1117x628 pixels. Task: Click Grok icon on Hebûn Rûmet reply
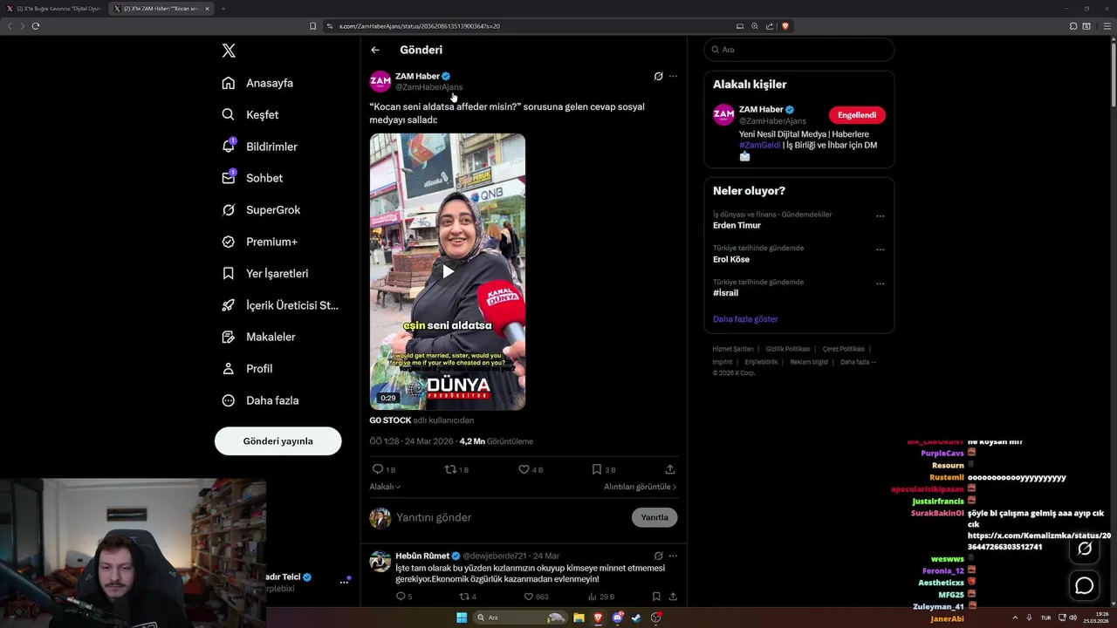click(659, 556)
